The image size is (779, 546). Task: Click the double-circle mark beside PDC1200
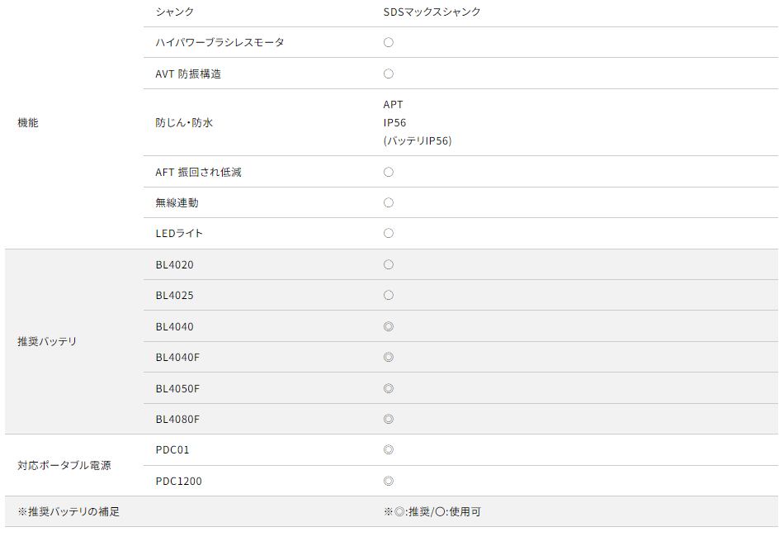(x=389, y=481)
